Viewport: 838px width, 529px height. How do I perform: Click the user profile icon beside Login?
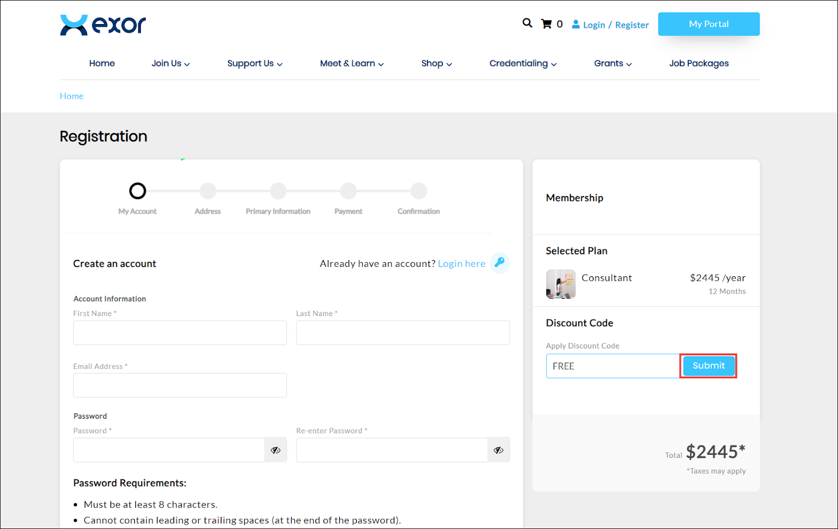coord(576,25)
